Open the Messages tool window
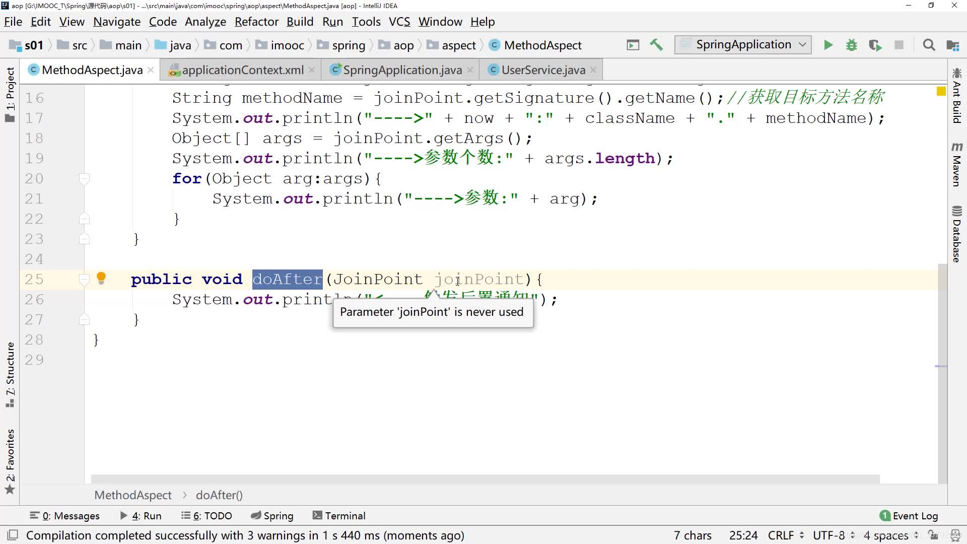This screenshot has width=967, height=544. (x=64, y=516)
